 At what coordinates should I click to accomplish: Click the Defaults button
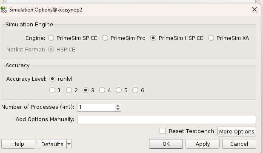pyautogui.click(x=52, y=144)
